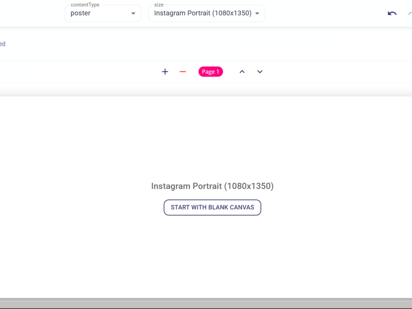Move page down with chevron arrow
The width and height of the screenshot is (412, 309).
click(260, 72)
